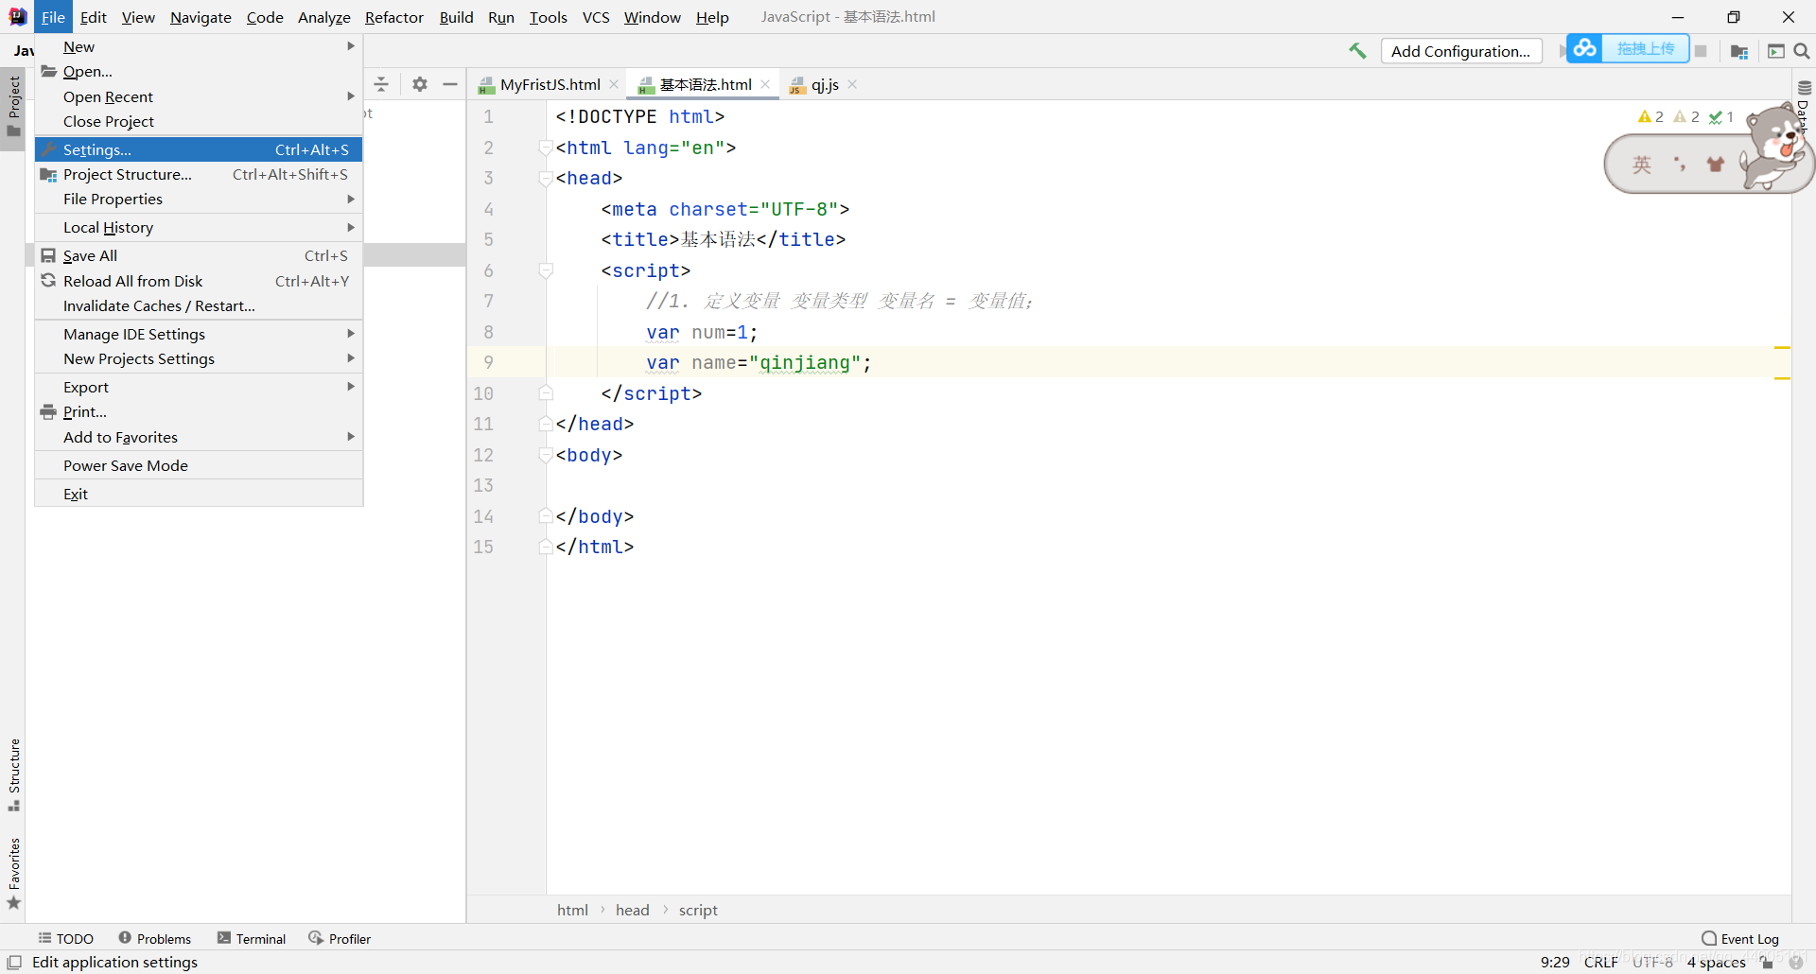
Task: Click the green Build hammer icon
Action: tap(1358, 51)
